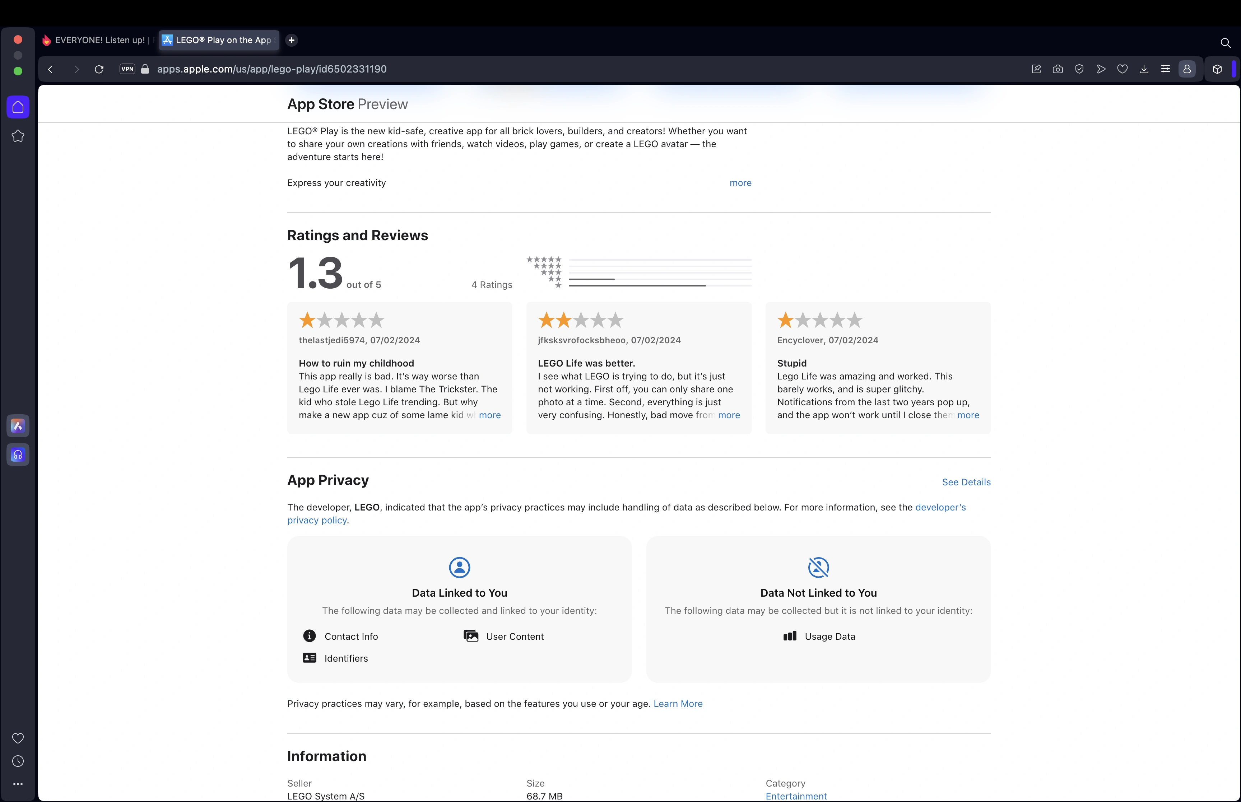Open the downloads icon in the address bar
1241x802 pixels.
tap(1144, 69)
